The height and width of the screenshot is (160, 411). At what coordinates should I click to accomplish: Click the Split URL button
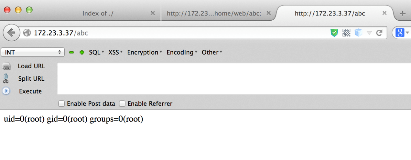pos(31,79)
